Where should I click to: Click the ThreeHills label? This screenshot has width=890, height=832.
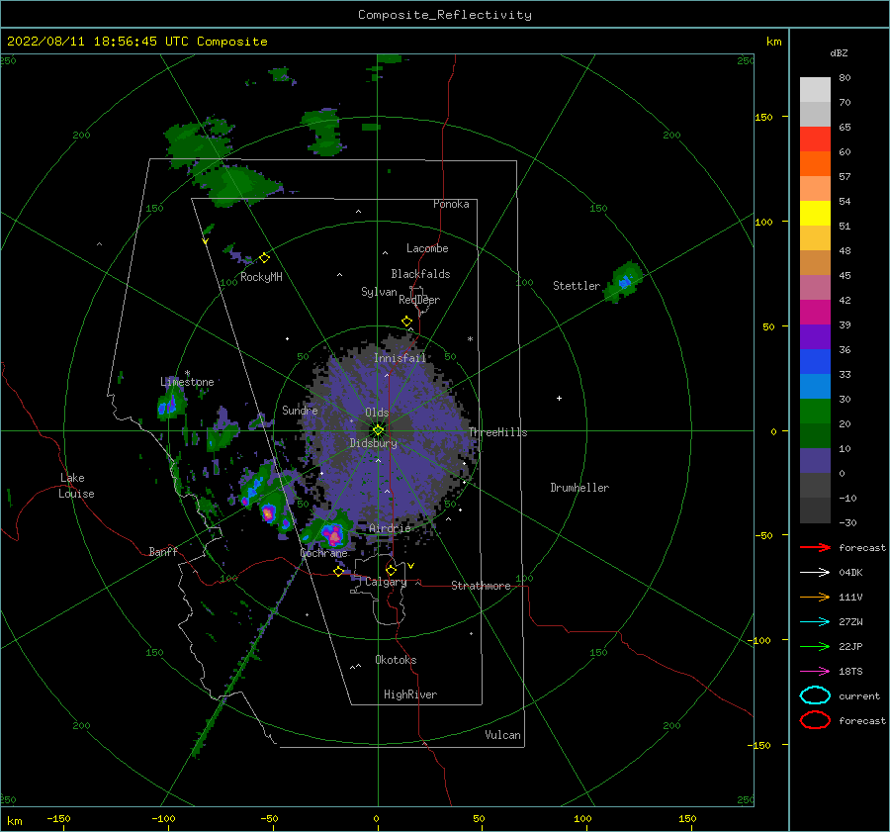tap(497, 432)
